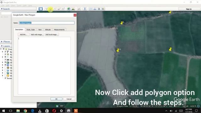Switch to the Description tab
Screen dimensions: 201x113
pos(19,30)
